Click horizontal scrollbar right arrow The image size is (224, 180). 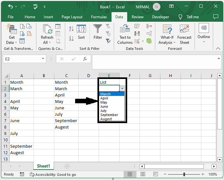[214, 166]
